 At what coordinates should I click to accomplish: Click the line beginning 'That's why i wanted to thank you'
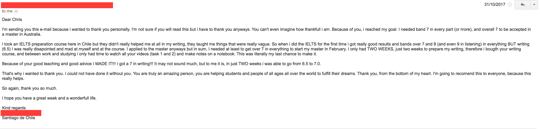tap(266, 74)
